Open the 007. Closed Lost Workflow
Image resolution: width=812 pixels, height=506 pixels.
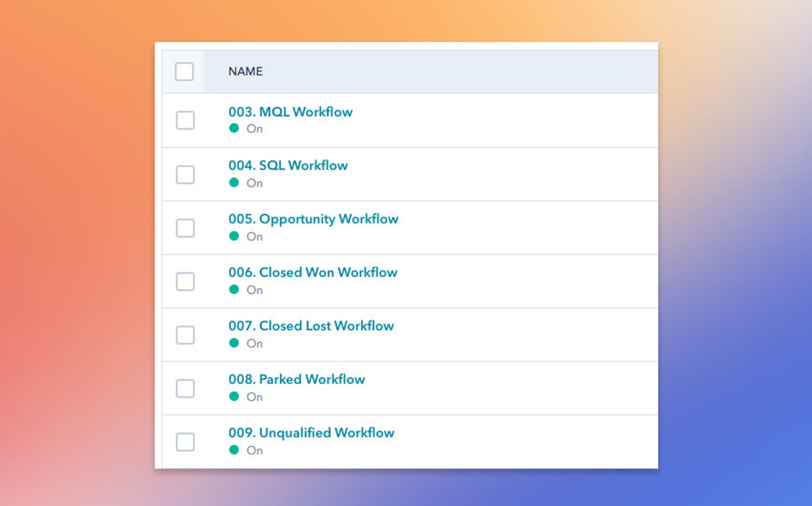311,326
